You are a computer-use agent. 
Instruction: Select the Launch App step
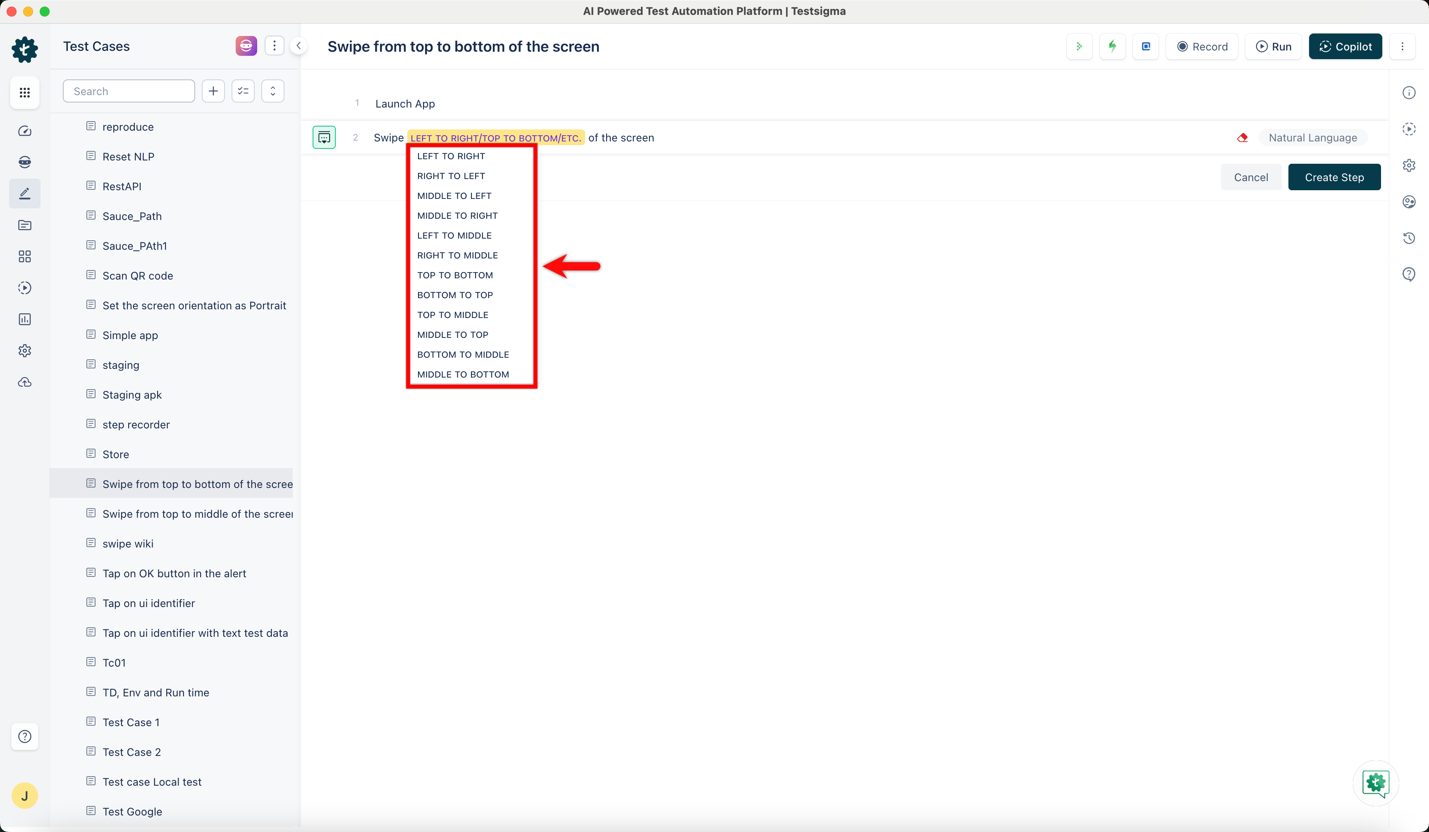405,103
